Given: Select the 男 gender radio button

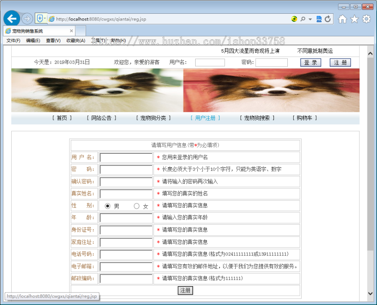Looking at the screenshot, I should coord(108,206).
